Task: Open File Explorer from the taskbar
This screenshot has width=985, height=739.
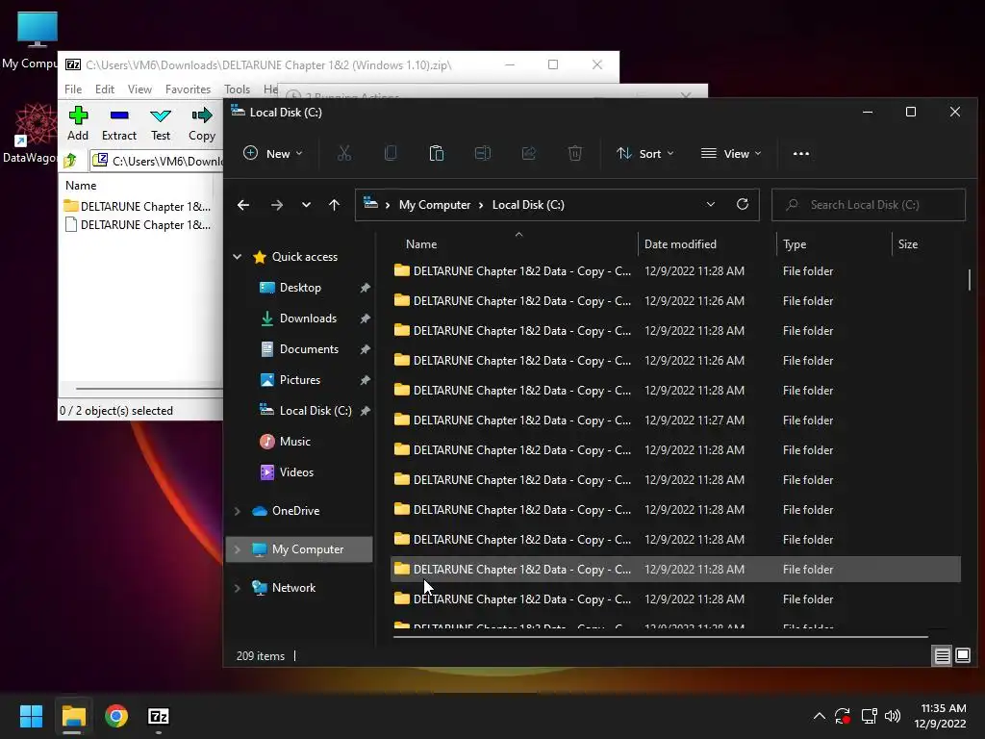Action: (73, 716)
